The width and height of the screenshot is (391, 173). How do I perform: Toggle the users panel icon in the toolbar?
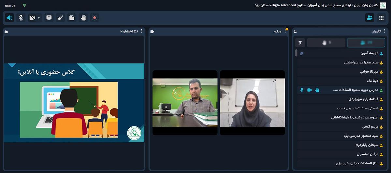(x=370, y=18)
